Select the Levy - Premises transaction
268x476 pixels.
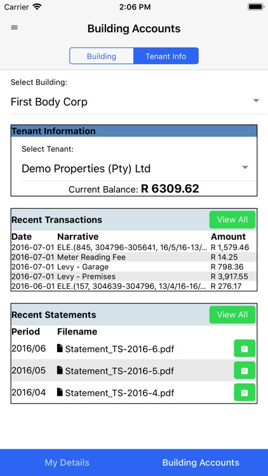(x=134, y=277)
